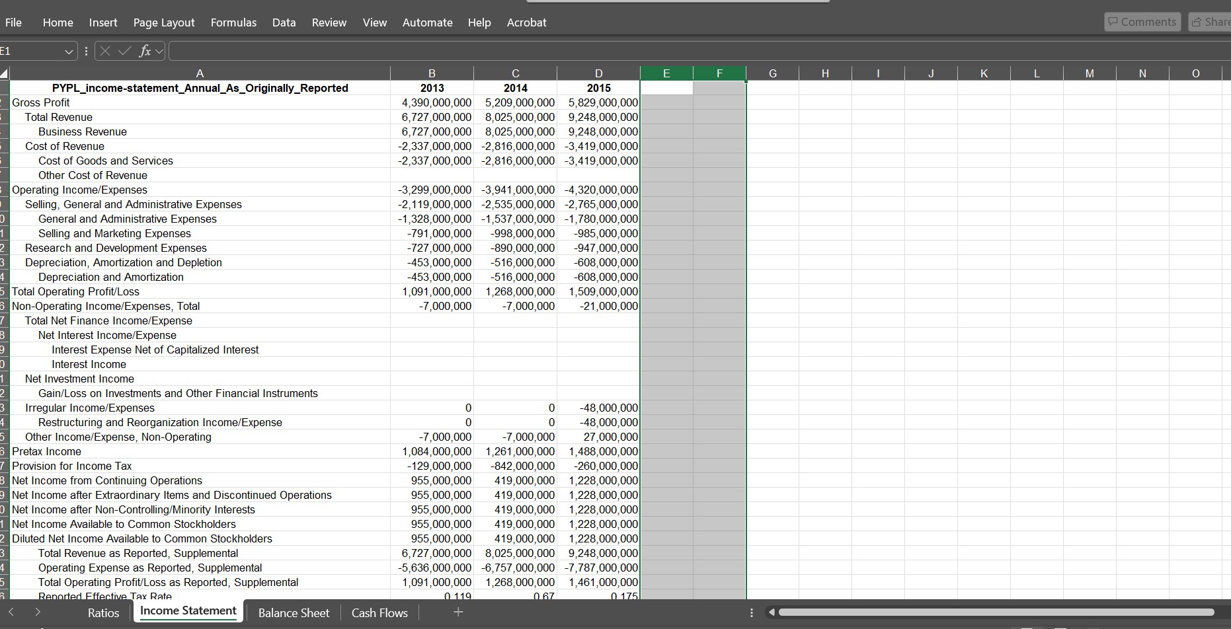Add a new worksheet with the plus icon
Image resolution: width=1231 pixels, height=629 pixels.
coord(458,612)
